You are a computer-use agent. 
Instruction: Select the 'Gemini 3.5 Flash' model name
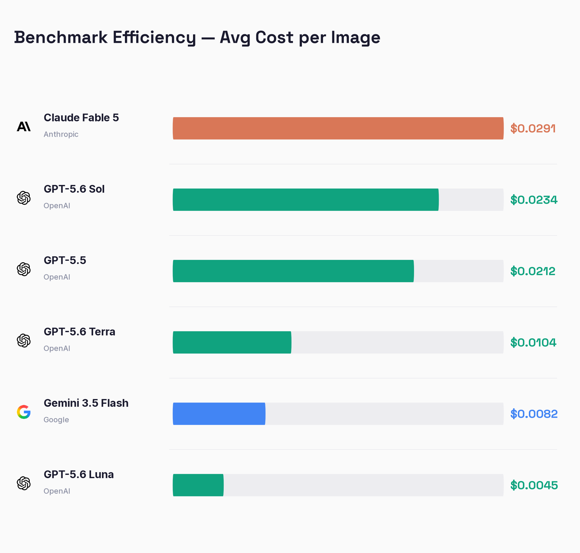click(x=86, y=403)
